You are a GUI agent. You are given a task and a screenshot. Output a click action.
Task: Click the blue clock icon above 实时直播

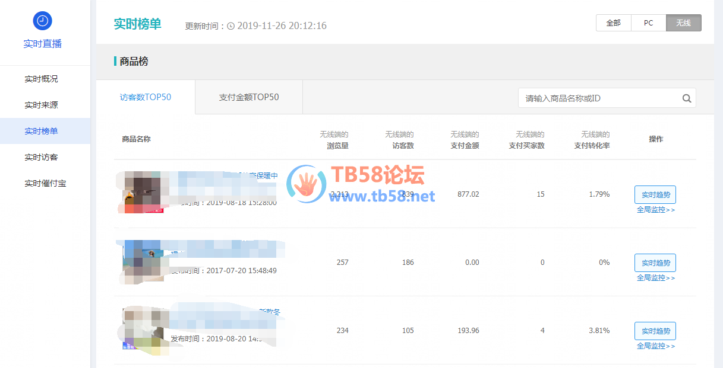[x=42, y=21]
